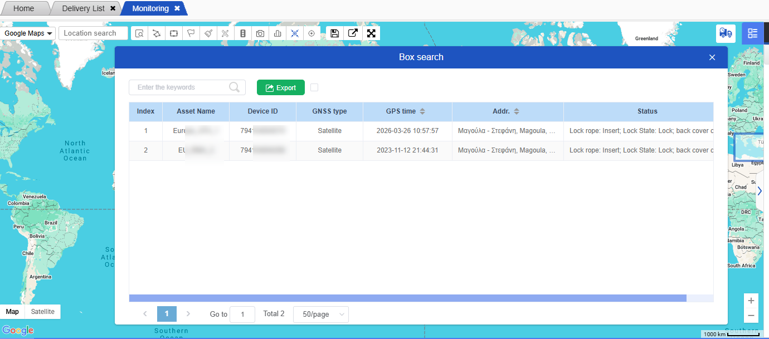
Task: Click the camera snapshot toolbar icon
Action: point(260,33)
